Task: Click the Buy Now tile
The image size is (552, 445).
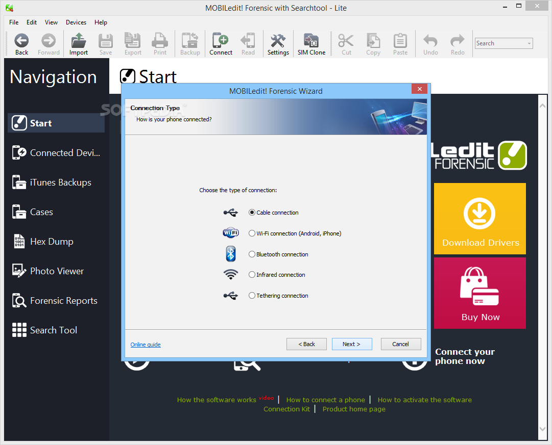Action: click(x=480, y=293)
